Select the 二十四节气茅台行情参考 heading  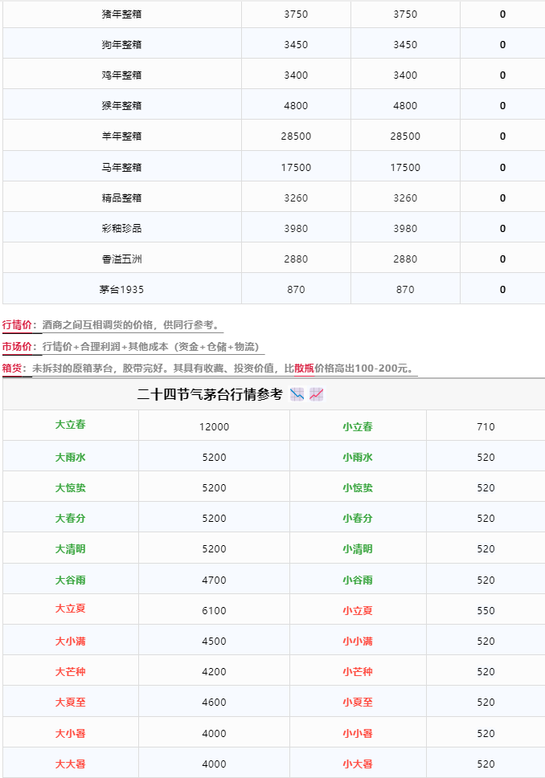(x=210, y=394)
